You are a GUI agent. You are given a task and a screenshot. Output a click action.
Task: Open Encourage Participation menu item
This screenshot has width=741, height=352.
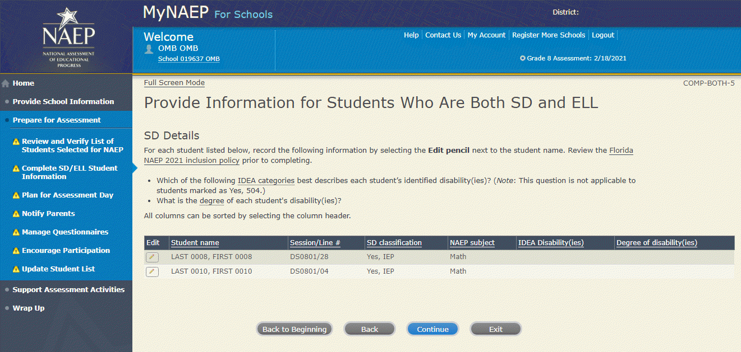(66, 251)
